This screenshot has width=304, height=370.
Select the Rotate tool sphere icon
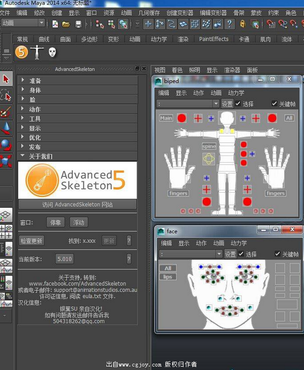6,145
